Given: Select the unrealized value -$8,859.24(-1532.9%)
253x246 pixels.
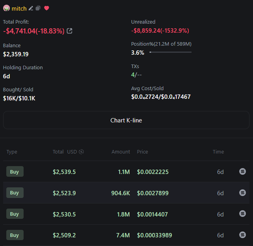Looking at the screenshot, I should [x=160, y=31].
